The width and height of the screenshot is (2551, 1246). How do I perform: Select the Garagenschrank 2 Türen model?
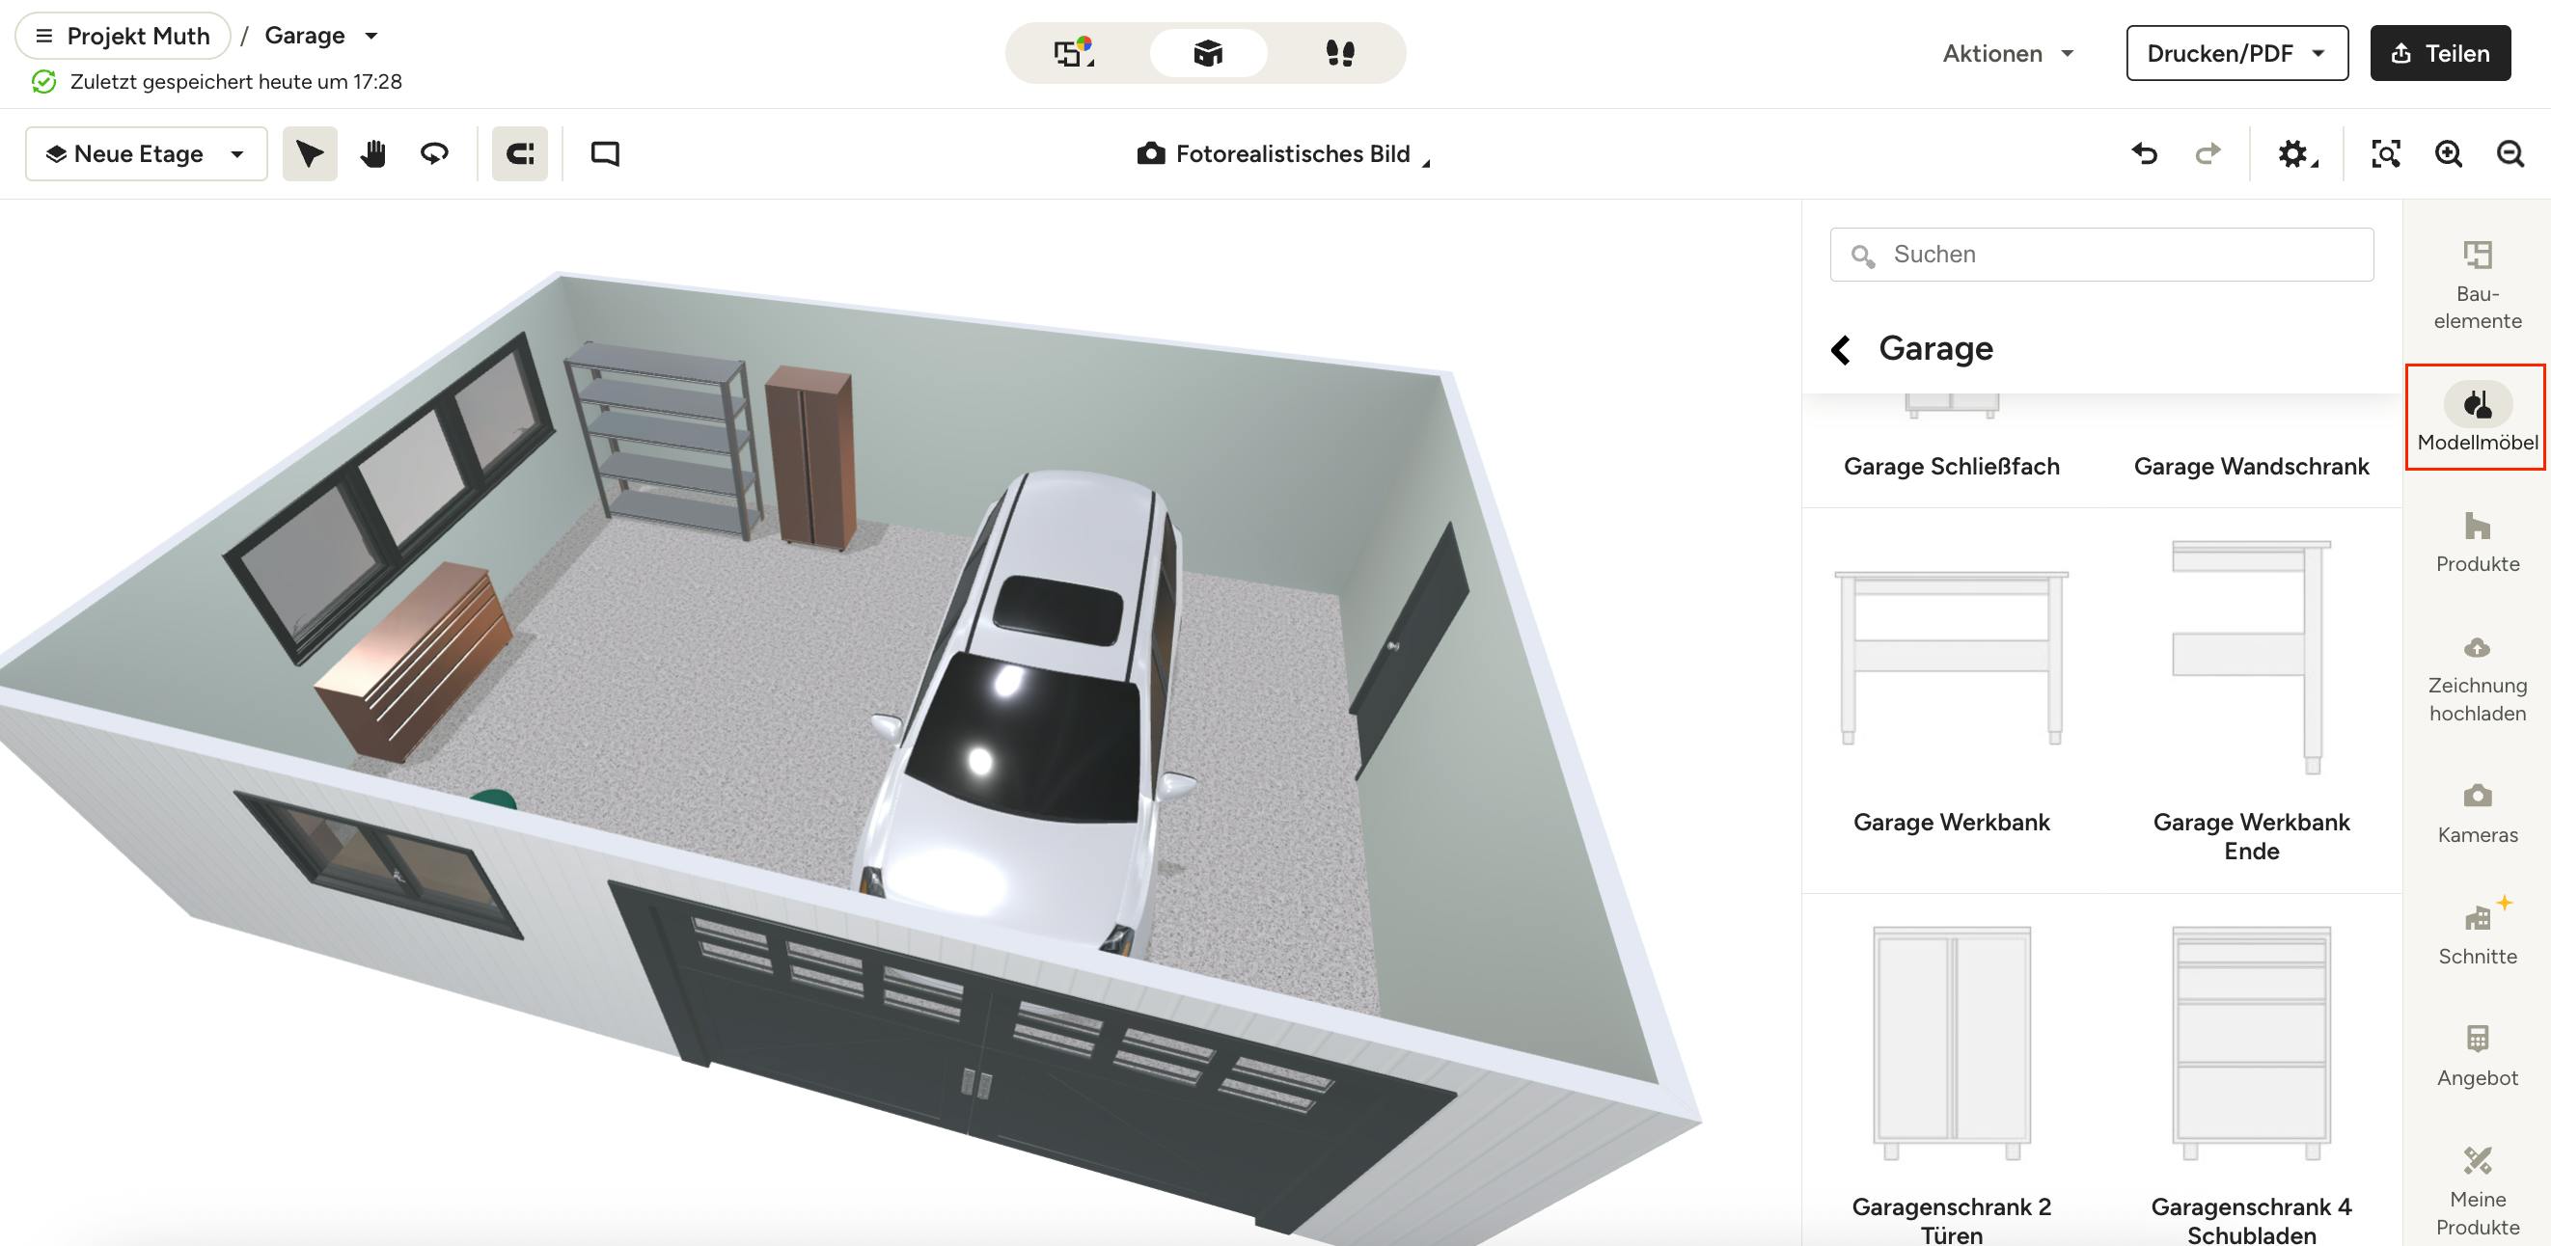[x=1951, y=1084]
